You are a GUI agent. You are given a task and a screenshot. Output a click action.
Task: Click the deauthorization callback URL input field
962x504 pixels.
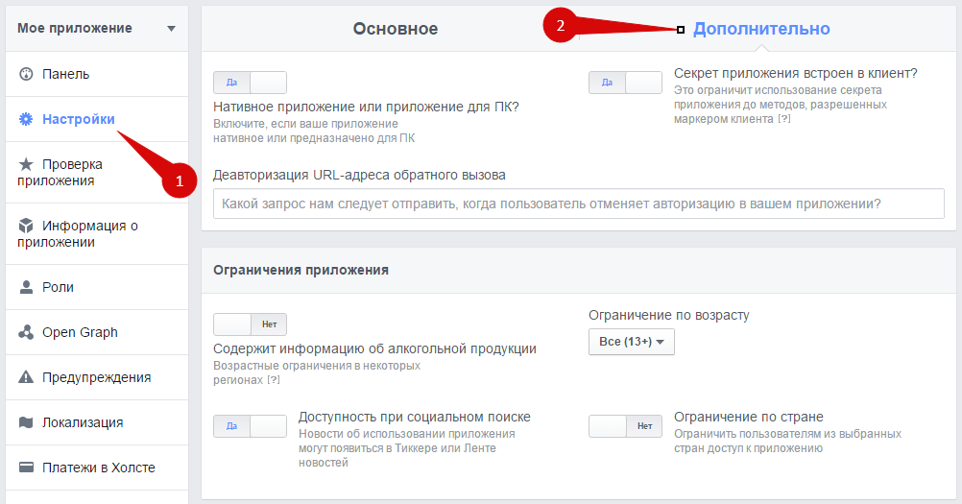pos(578,204)
